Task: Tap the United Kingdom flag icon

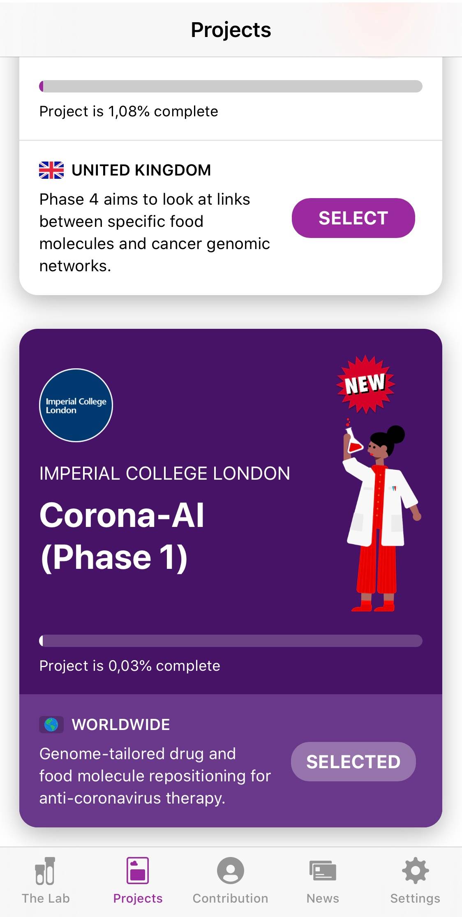Action: tap(51, 170)
